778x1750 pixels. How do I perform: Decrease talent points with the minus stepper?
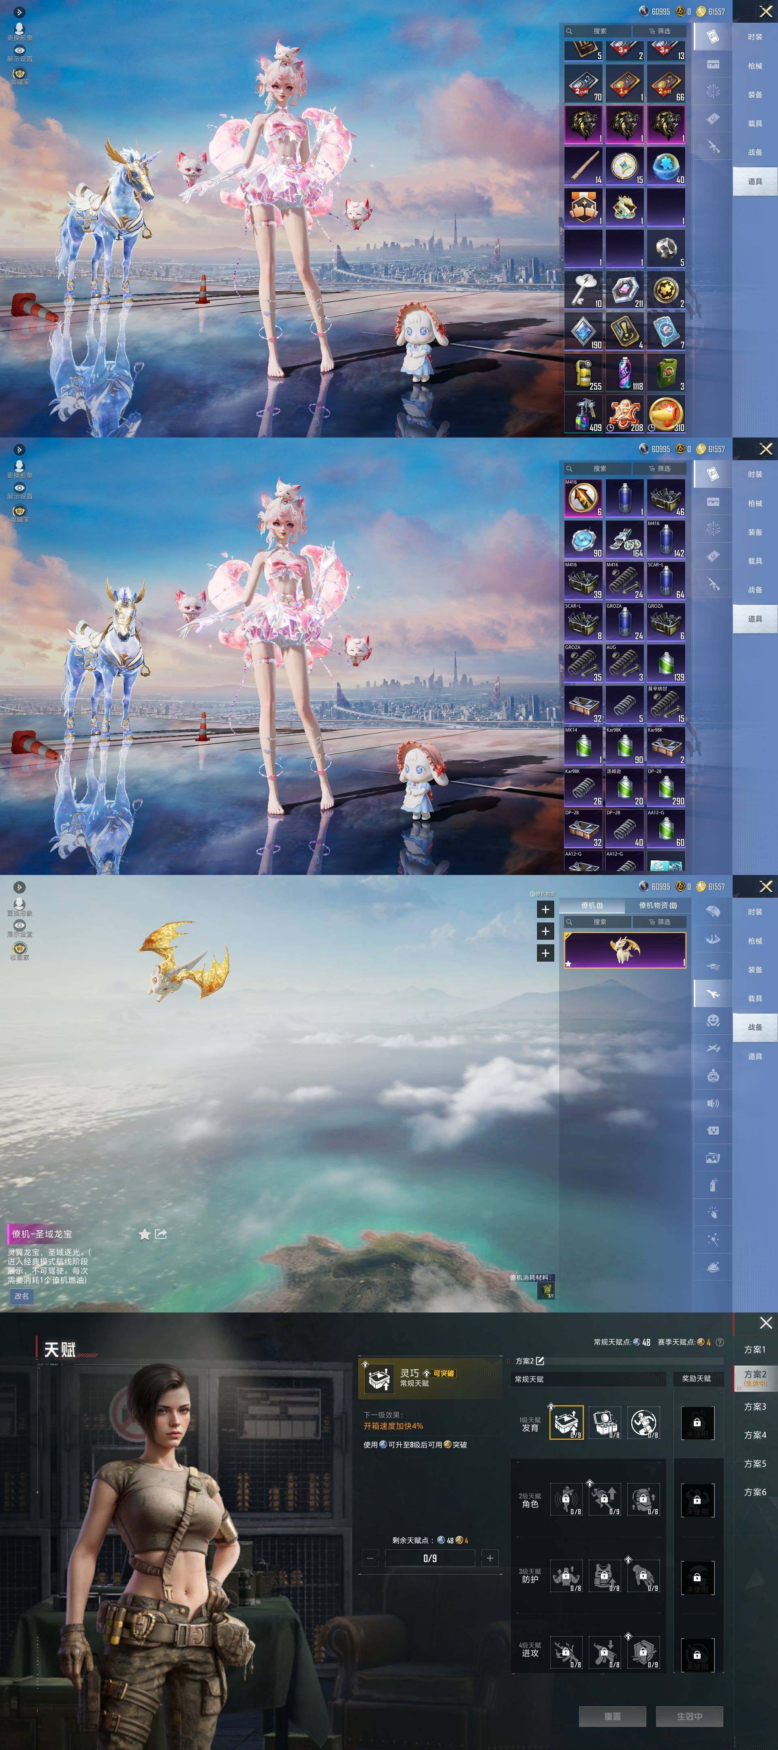click(x=370, y=1558)
